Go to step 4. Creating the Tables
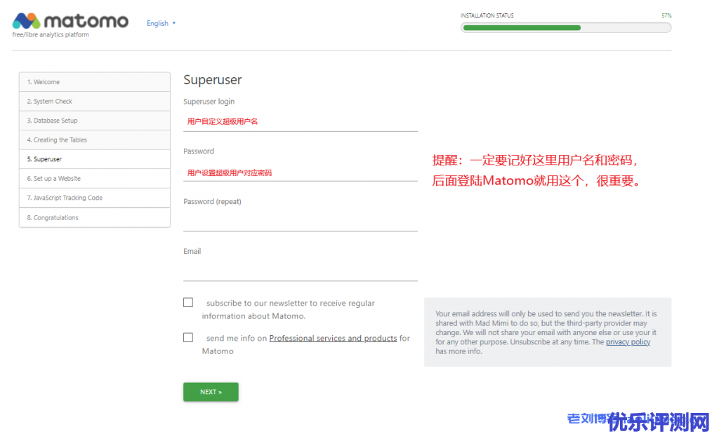This screenshot has height=441, width=719. click(x=95, y=140)
